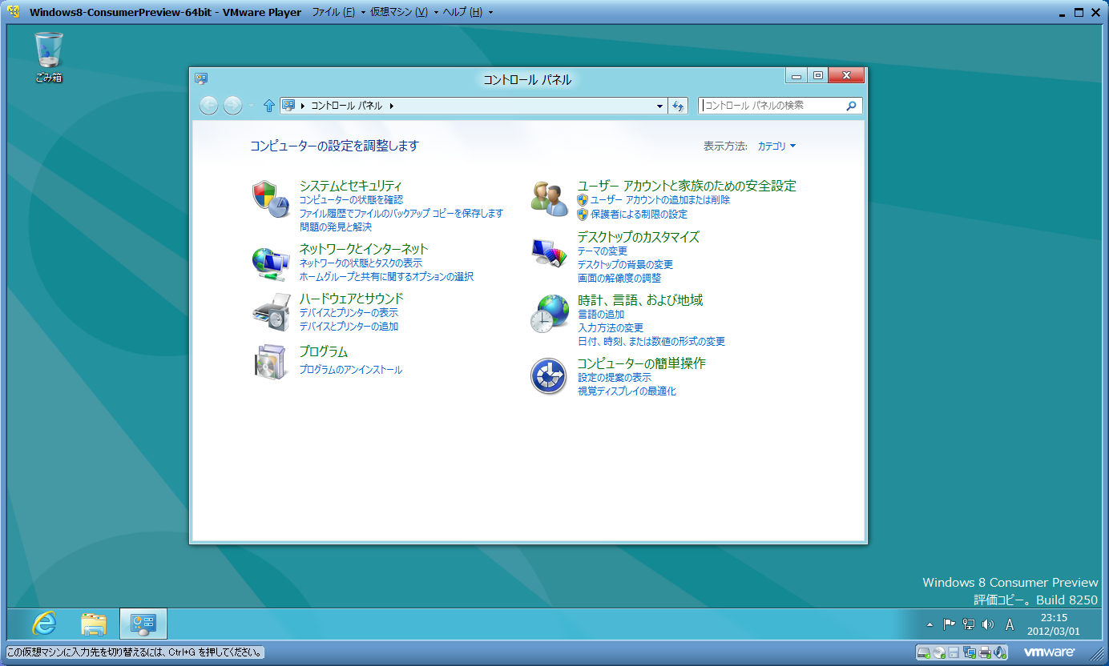Click the デスクトップのカスタマイズ monitor icon
The image size is (1109, 666).
549,252
